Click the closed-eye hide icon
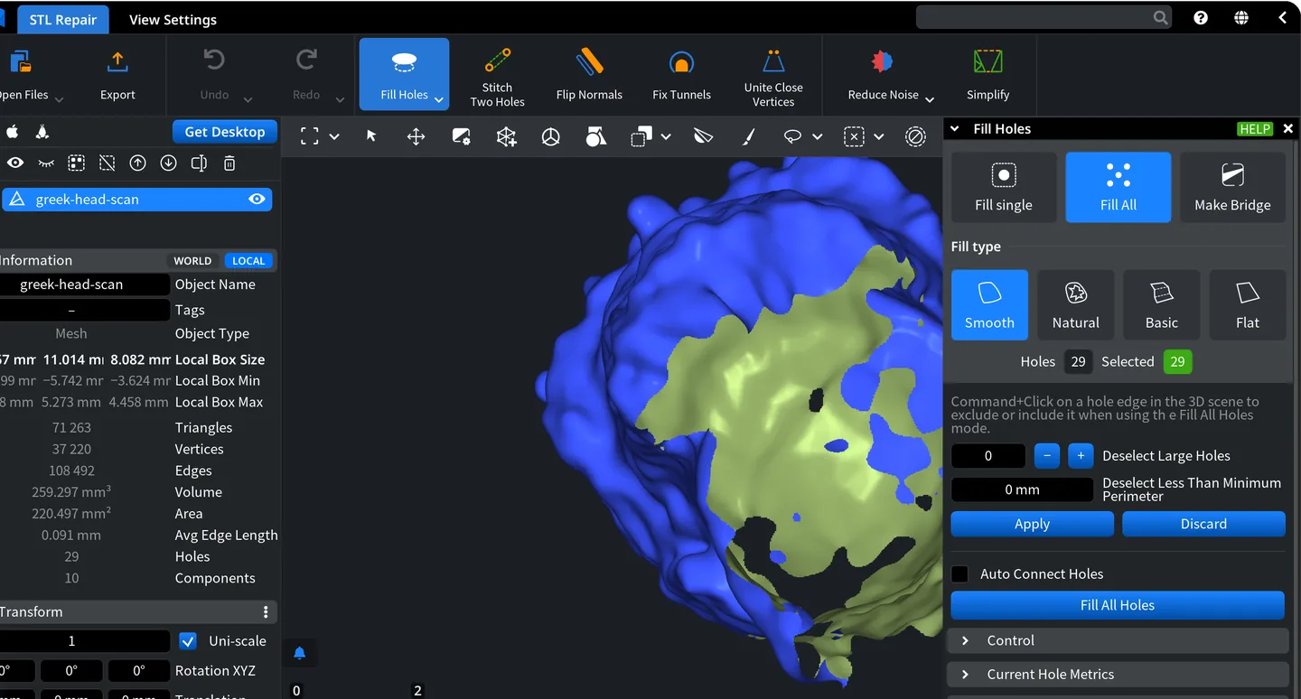 (x=46, y=163)
